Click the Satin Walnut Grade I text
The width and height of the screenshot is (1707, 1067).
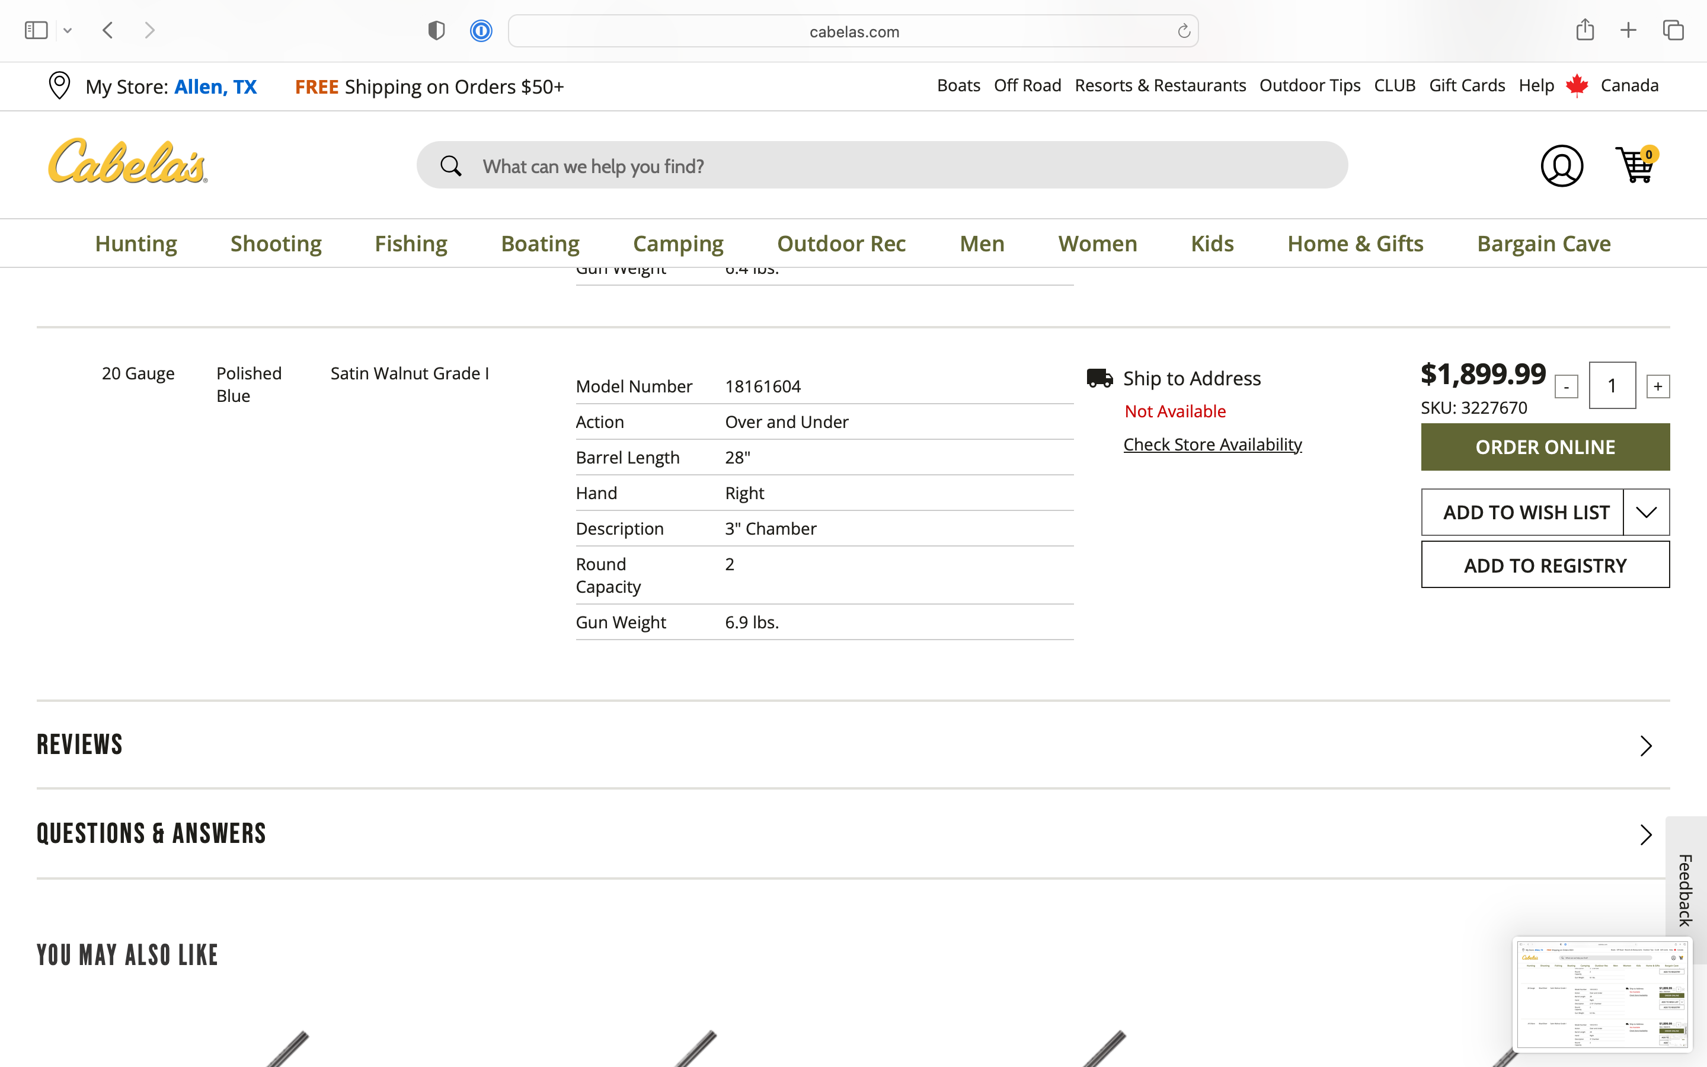click(x=409, y=373)
